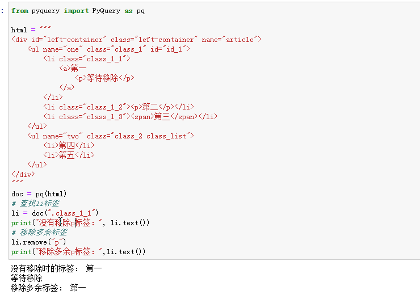Image resolution: width=420 pixels, height=295 pixels.
Task: Click the li = doc(".class_1_1") line
Action: tap(54, 213)
